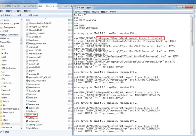Click the setenv.exe file icon
The image size is (196, 136).
pyautogui.click(x=27, y=104)
